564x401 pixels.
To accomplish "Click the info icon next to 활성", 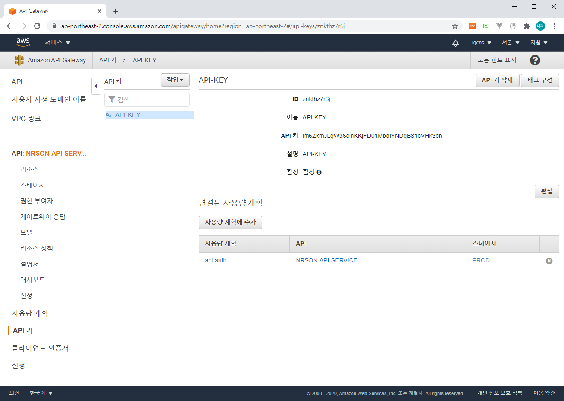I will coord(319,172).
